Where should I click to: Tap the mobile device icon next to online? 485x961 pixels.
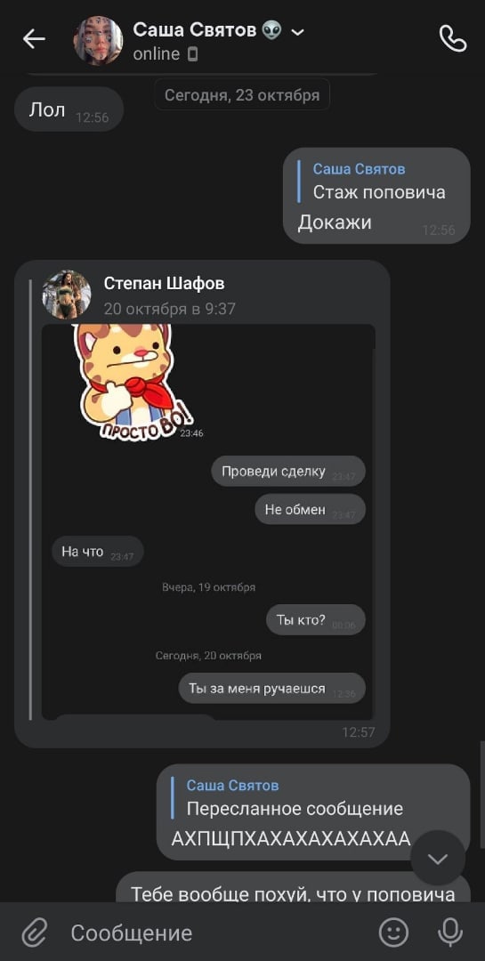point(192,54)
